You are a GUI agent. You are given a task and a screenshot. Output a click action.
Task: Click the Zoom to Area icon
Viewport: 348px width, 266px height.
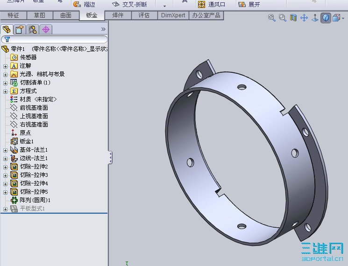click(x=282, y=18)
